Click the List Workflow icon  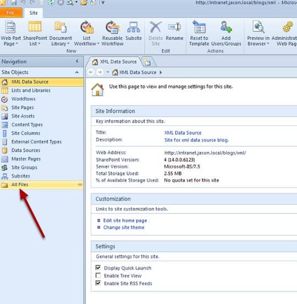pyautogui.click(x=87, y=27)
